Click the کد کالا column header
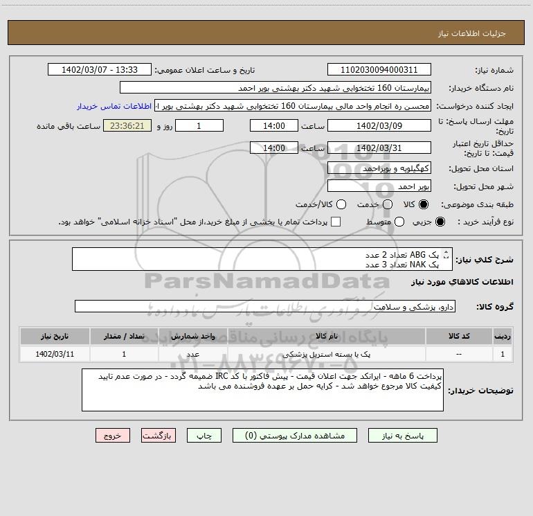The width and height of the screenshot is (533, 516). [459, 336]
